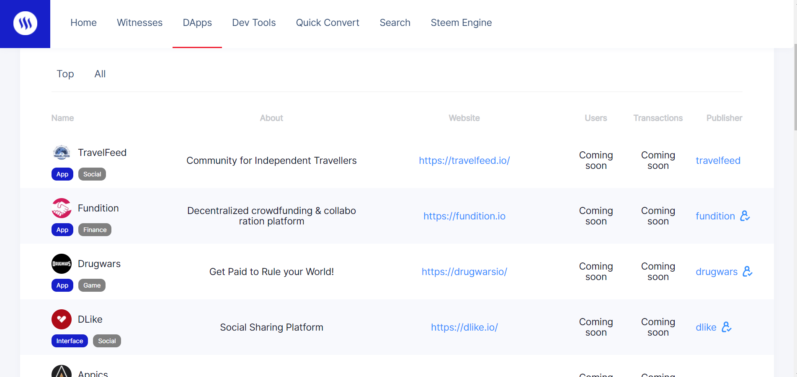
Task: Visit https://drugwarsio/ website link
Action: (464, 272)
